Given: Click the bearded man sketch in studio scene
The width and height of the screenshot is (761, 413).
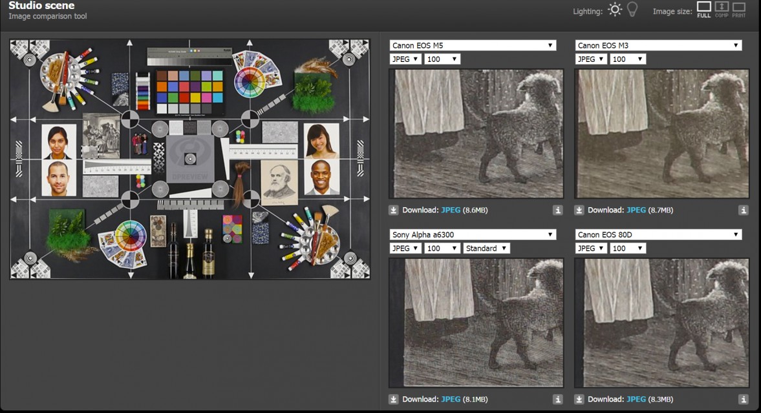Looking at the screenshot, I should (x=279, y=183).
